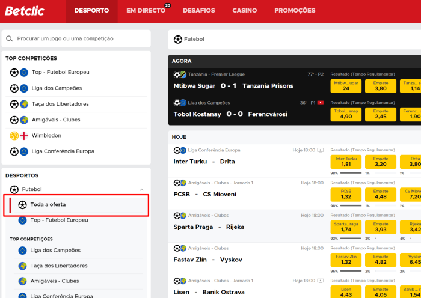This screenshot has height=298, width=421.
Task: Click the TV stream icon for Inter Turku match
Action: point(321,150)
